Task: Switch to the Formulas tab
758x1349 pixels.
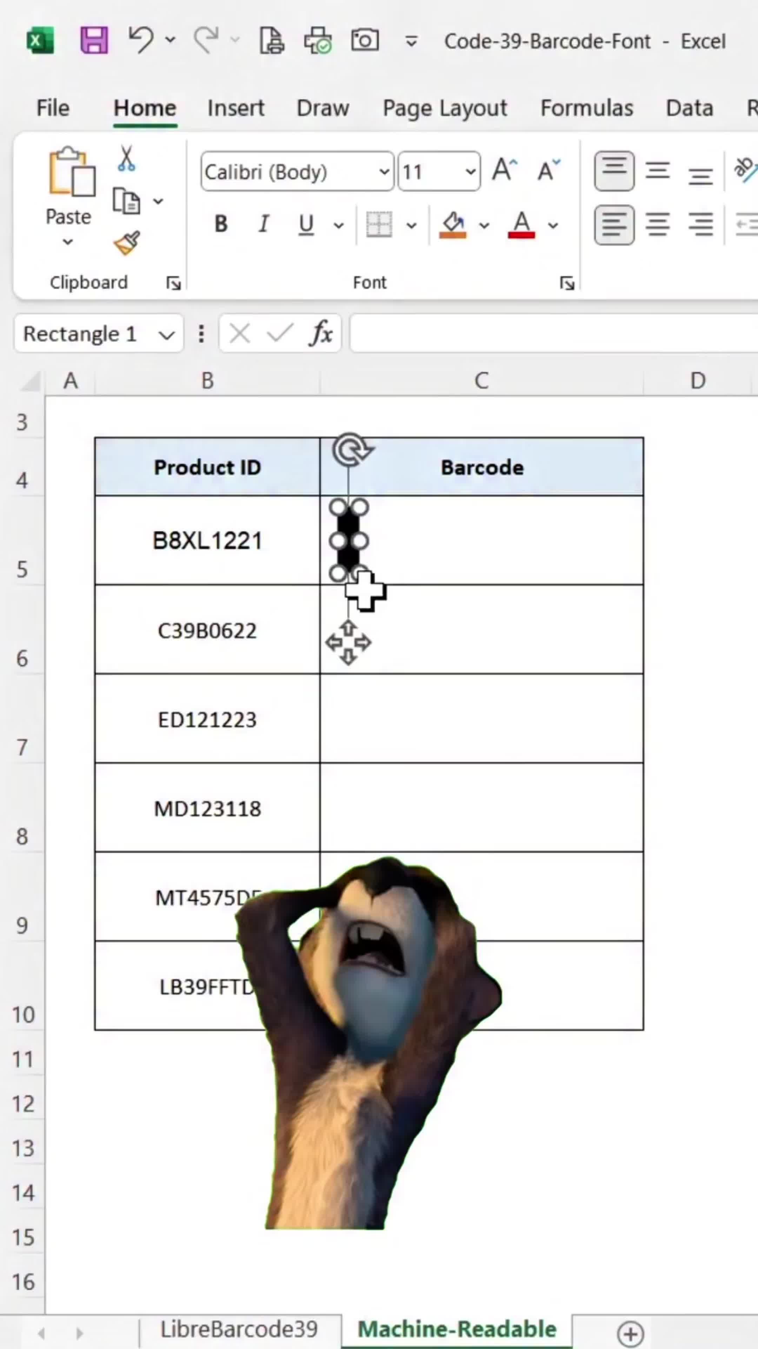Action: point(587,108)
